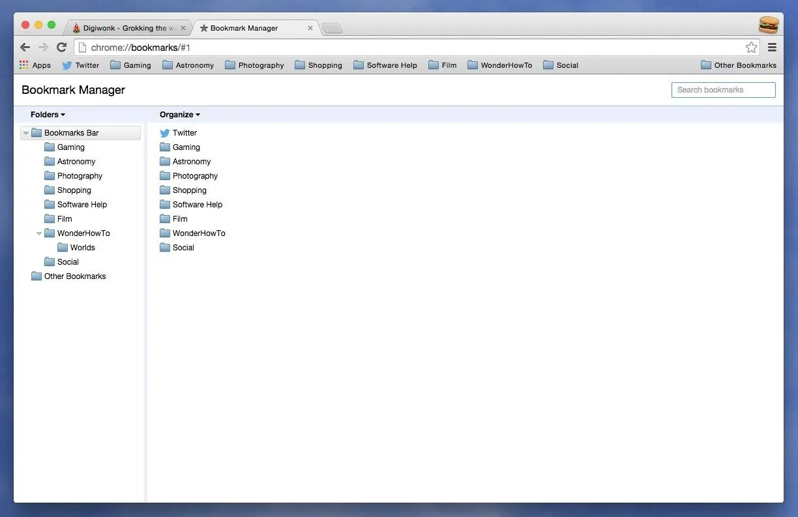Open a new tab
The height and width of the screenshot is (517, 798).
[332, 28]
